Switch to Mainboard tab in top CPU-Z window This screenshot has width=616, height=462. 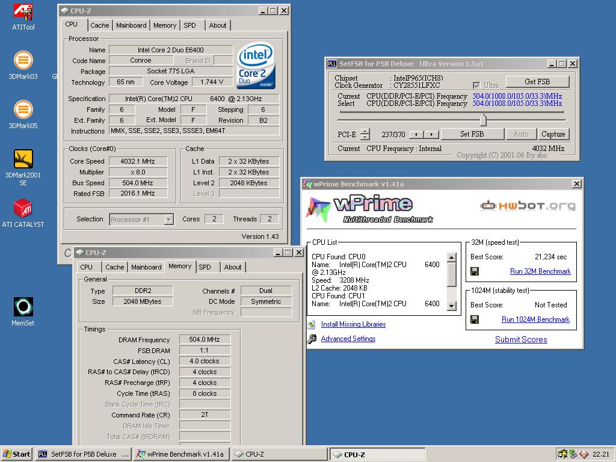click(x=131, y=25)
